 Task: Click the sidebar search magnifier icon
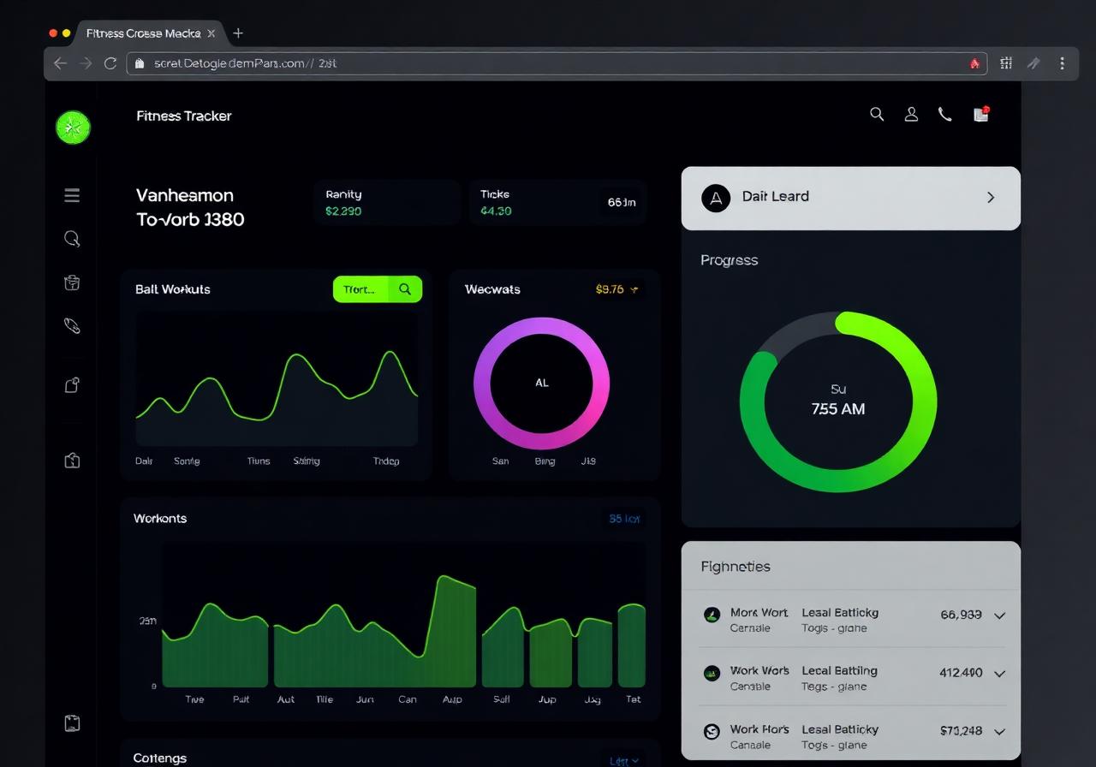click(x=72, y=239)
